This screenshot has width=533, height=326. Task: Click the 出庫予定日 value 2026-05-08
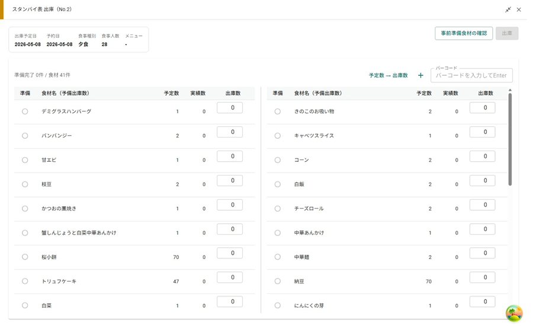click(x=27, y=44)
